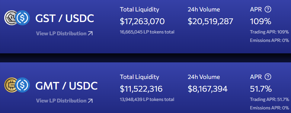Image resolution: width=291 pixels, height=113 pixels.
Task: Open View LP Distribution for GST / USDC
Action: click(x=64, y=33)
